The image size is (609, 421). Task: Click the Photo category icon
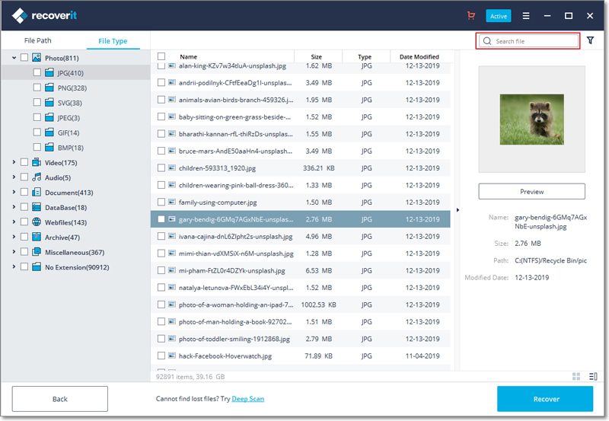37,58
